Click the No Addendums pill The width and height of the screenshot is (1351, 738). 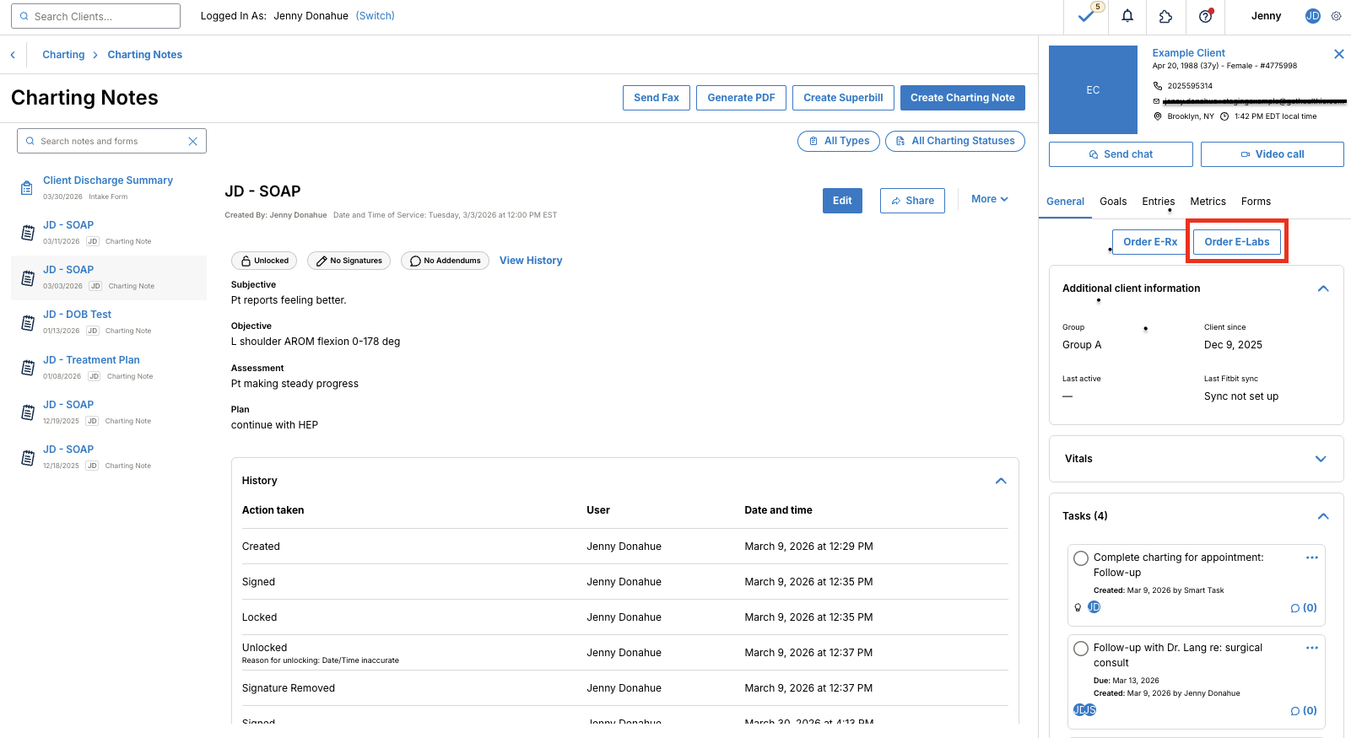445,261
